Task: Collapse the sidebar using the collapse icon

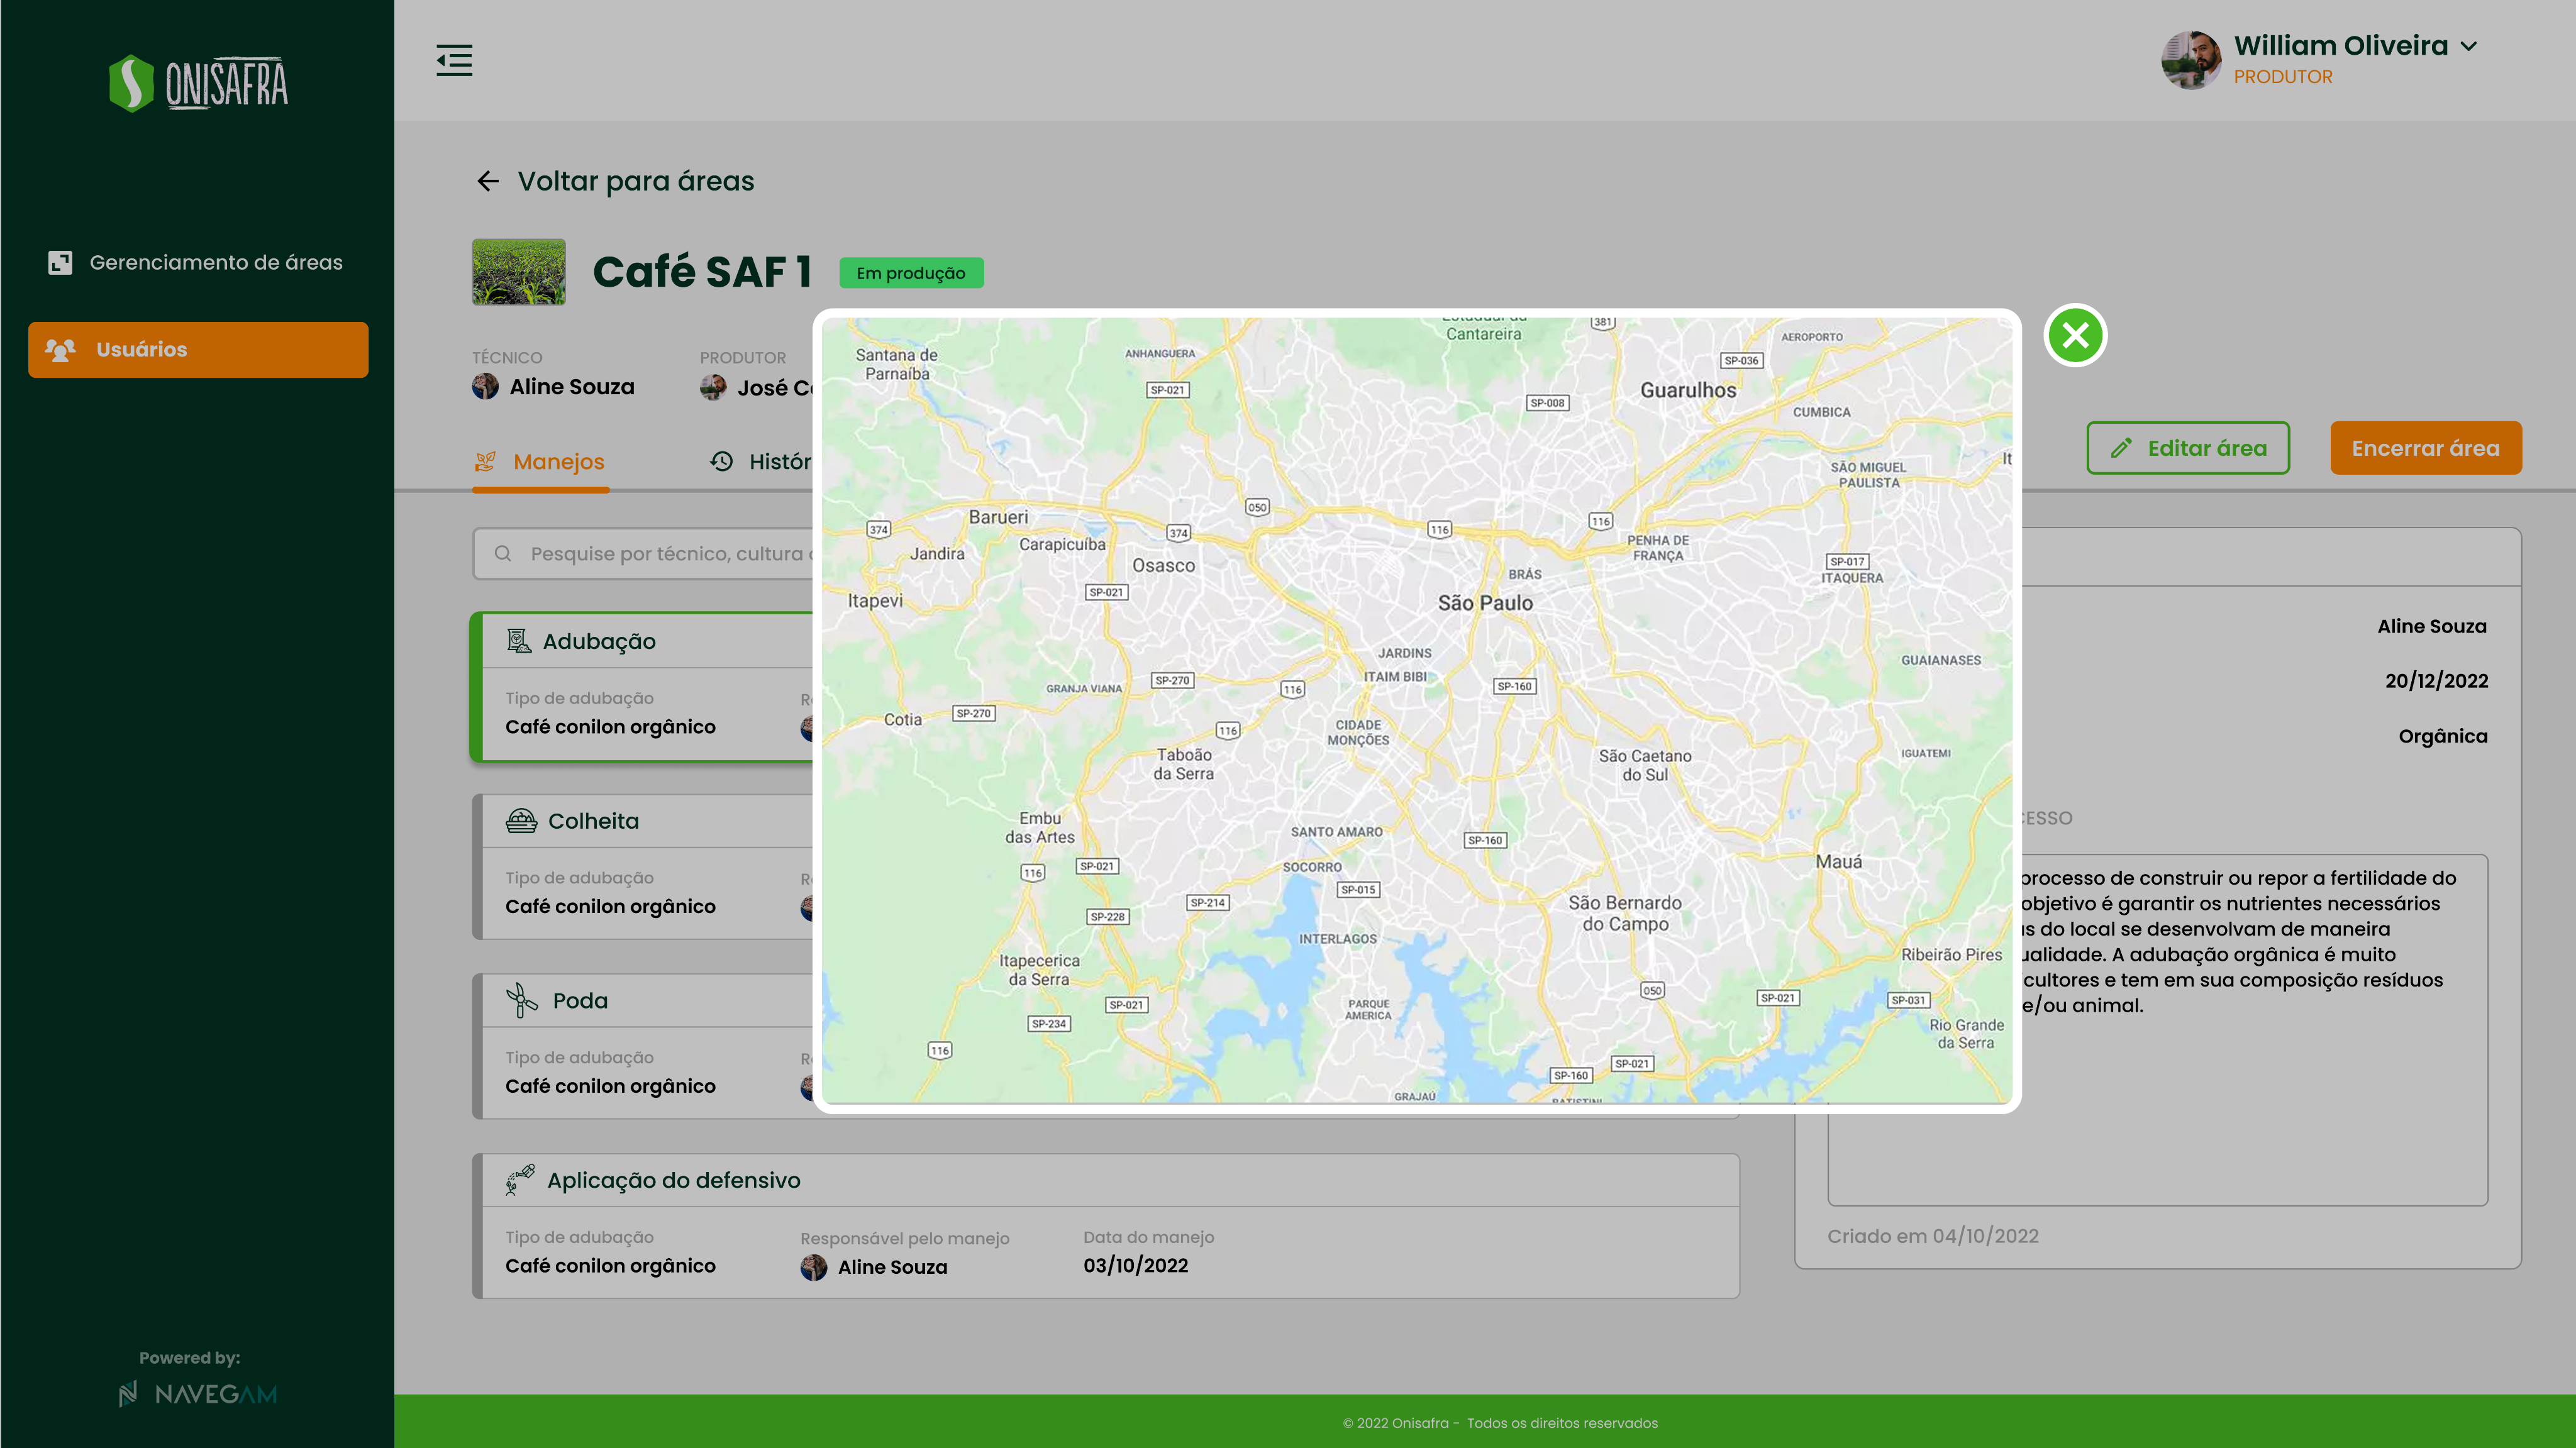Action: 454,60
